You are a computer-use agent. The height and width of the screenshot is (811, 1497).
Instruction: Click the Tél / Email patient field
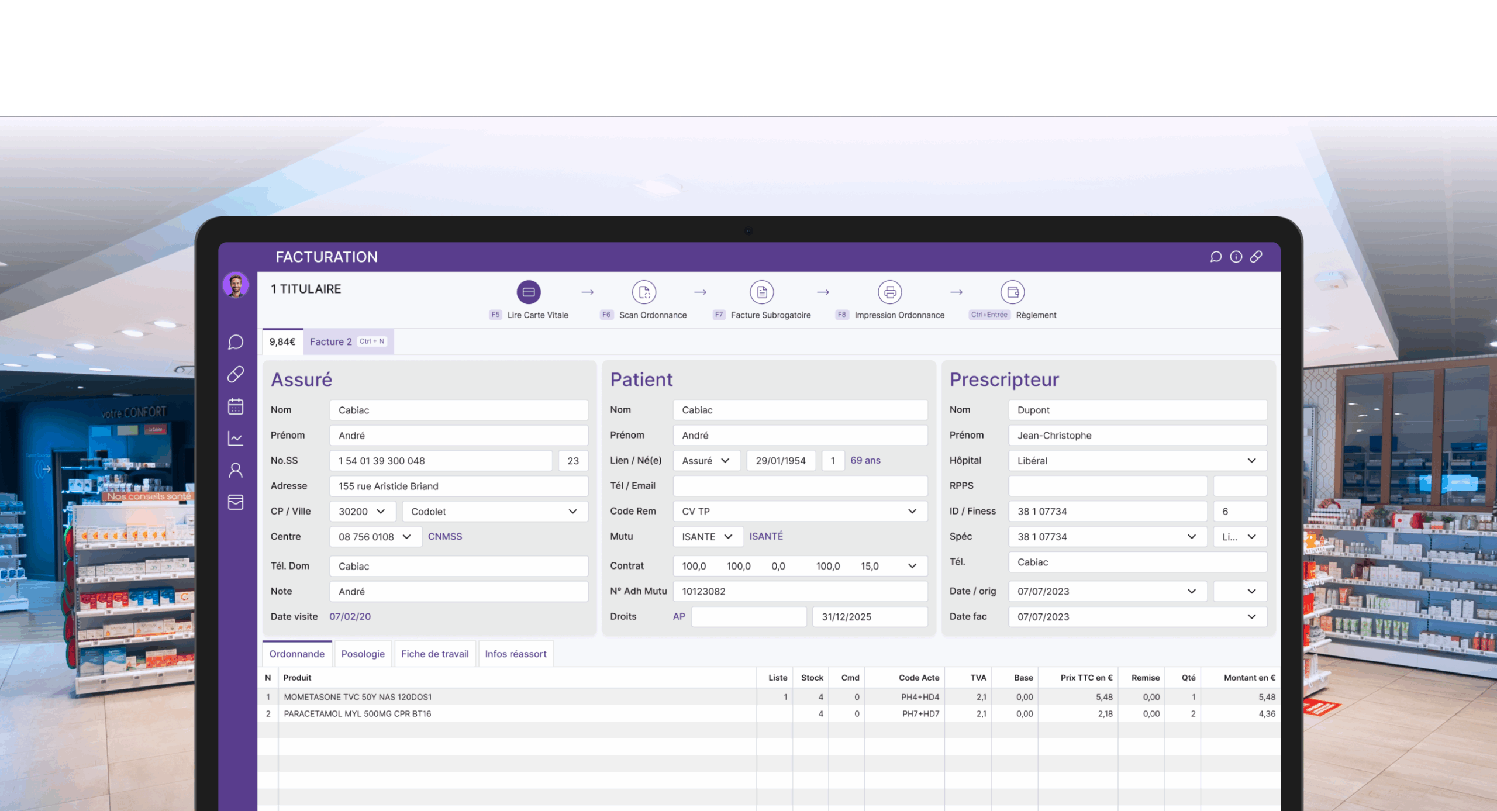[799, 486]
